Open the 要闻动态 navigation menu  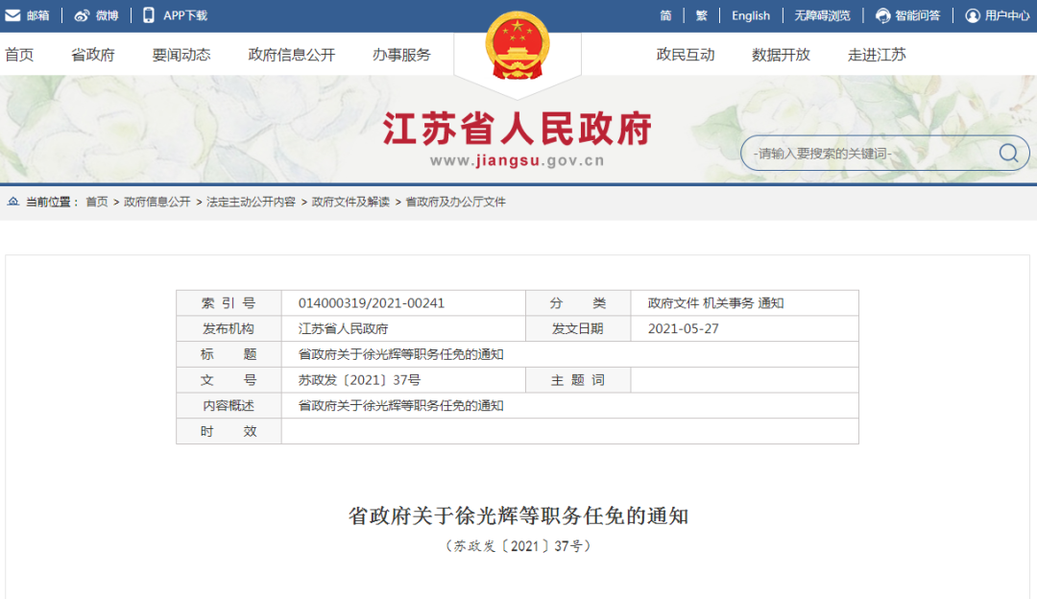(181, 54)
